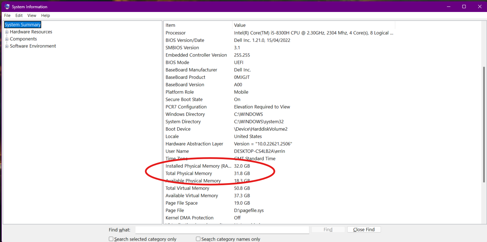Select System Summary in the tree
Screen dimensions: 487x242
(23, 25)
